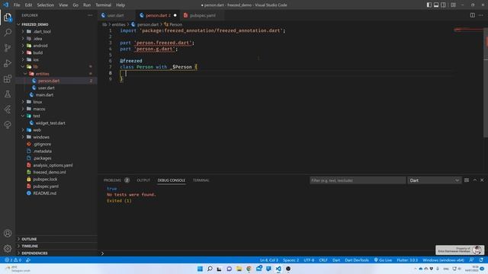Open the Dart debug session dropdown
The width and height of the screenshot is (488, 274).
pos(434,180)
